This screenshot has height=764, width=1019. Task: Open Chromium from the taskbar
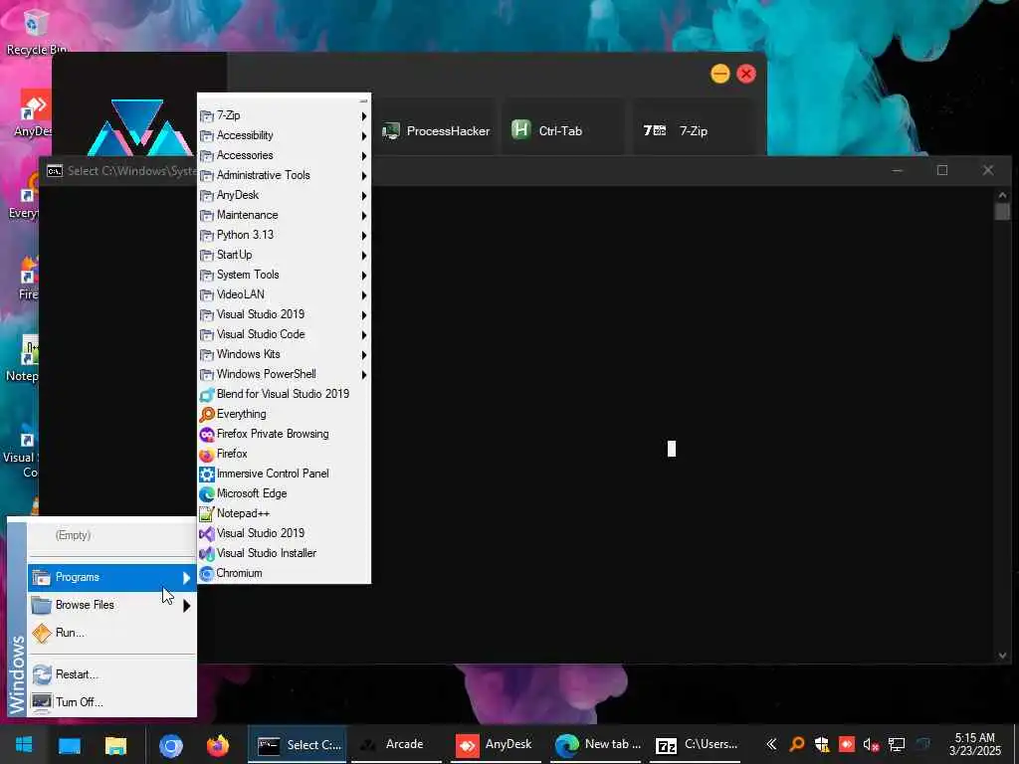tap(171, 745)
